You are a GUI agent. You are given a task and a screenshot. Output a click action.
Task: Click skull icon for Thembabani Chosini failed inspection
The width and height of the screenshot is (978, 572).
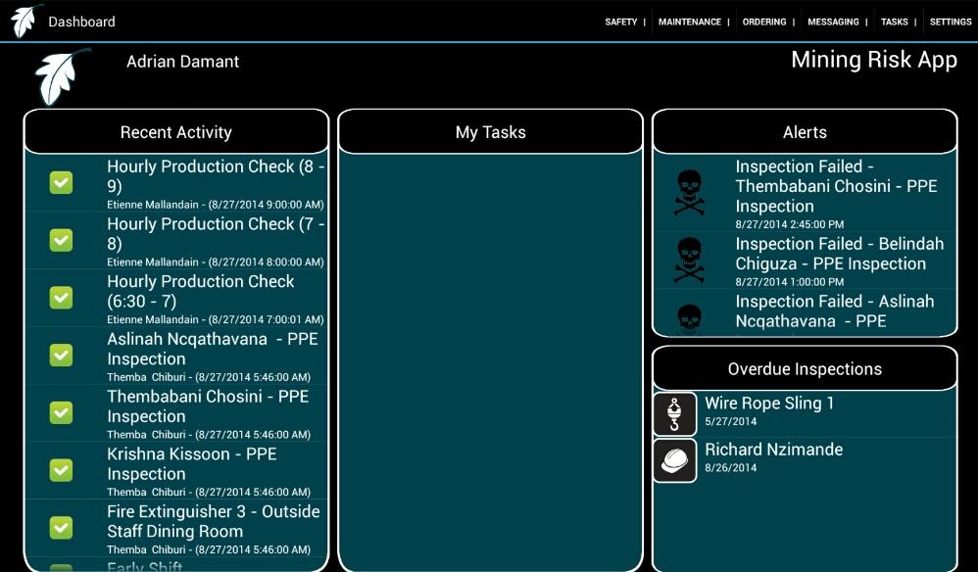click(x=689, y=194)
